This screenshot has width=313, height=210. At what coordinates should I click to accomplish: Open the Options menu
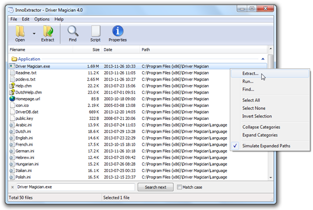42,19
